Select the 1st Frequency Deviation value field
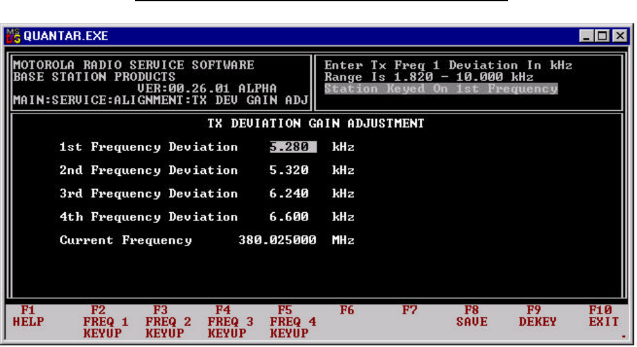637x347 pixels. (x=293, y=147)
